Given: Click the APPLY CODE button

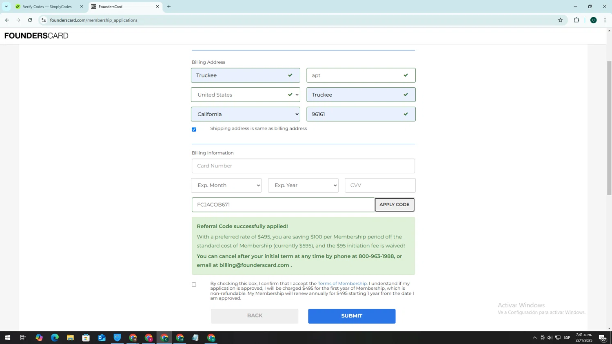Looking at the screenshot, I should (395, 205).
